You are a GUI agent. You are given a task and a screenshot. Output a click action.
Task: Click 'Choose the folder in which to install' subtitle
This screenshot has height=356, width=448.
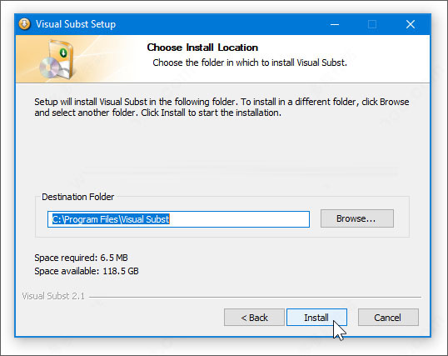click(250, 63)
